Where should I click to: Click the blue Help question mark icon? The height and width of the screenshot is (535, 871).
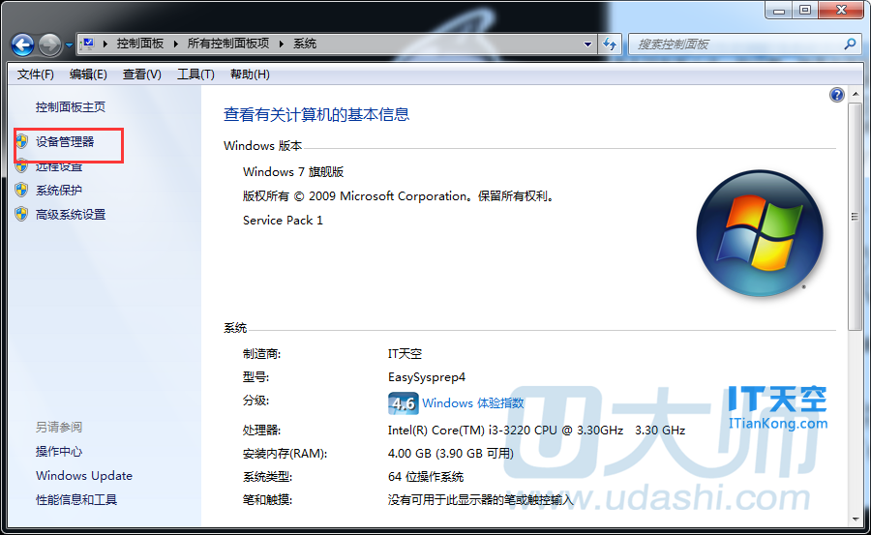pyautogui.click(x=836, y=95)
